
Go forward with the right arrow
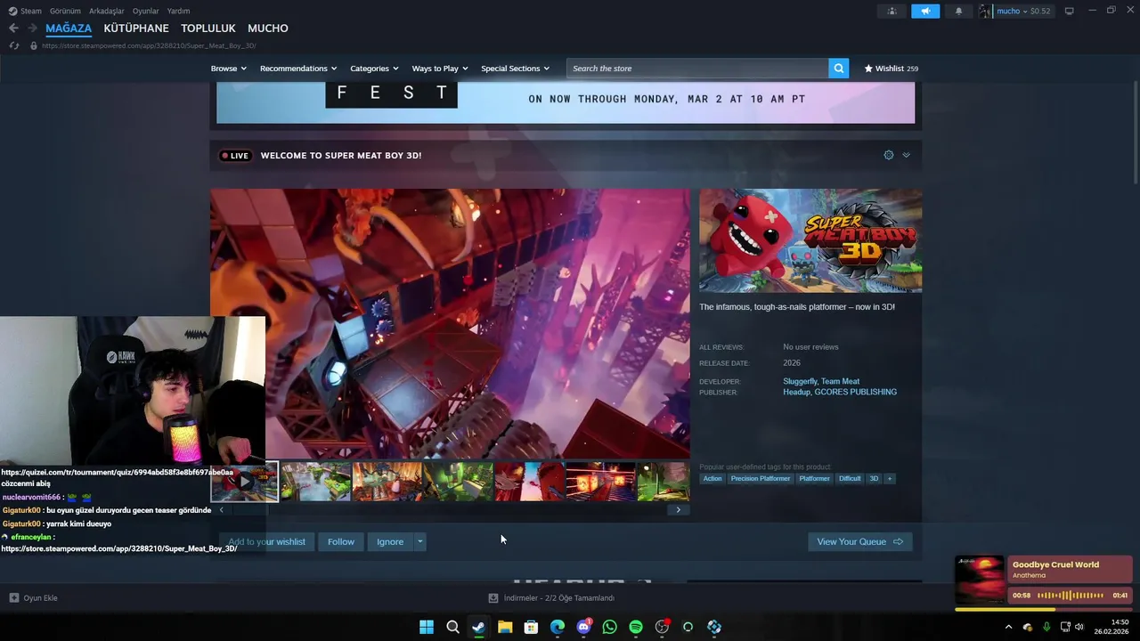point(32,28)
